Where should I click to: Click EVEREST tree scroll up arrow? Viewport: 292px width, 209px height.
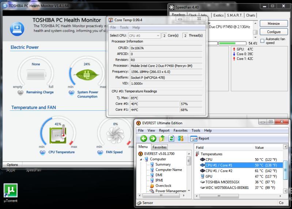point(189,154)
